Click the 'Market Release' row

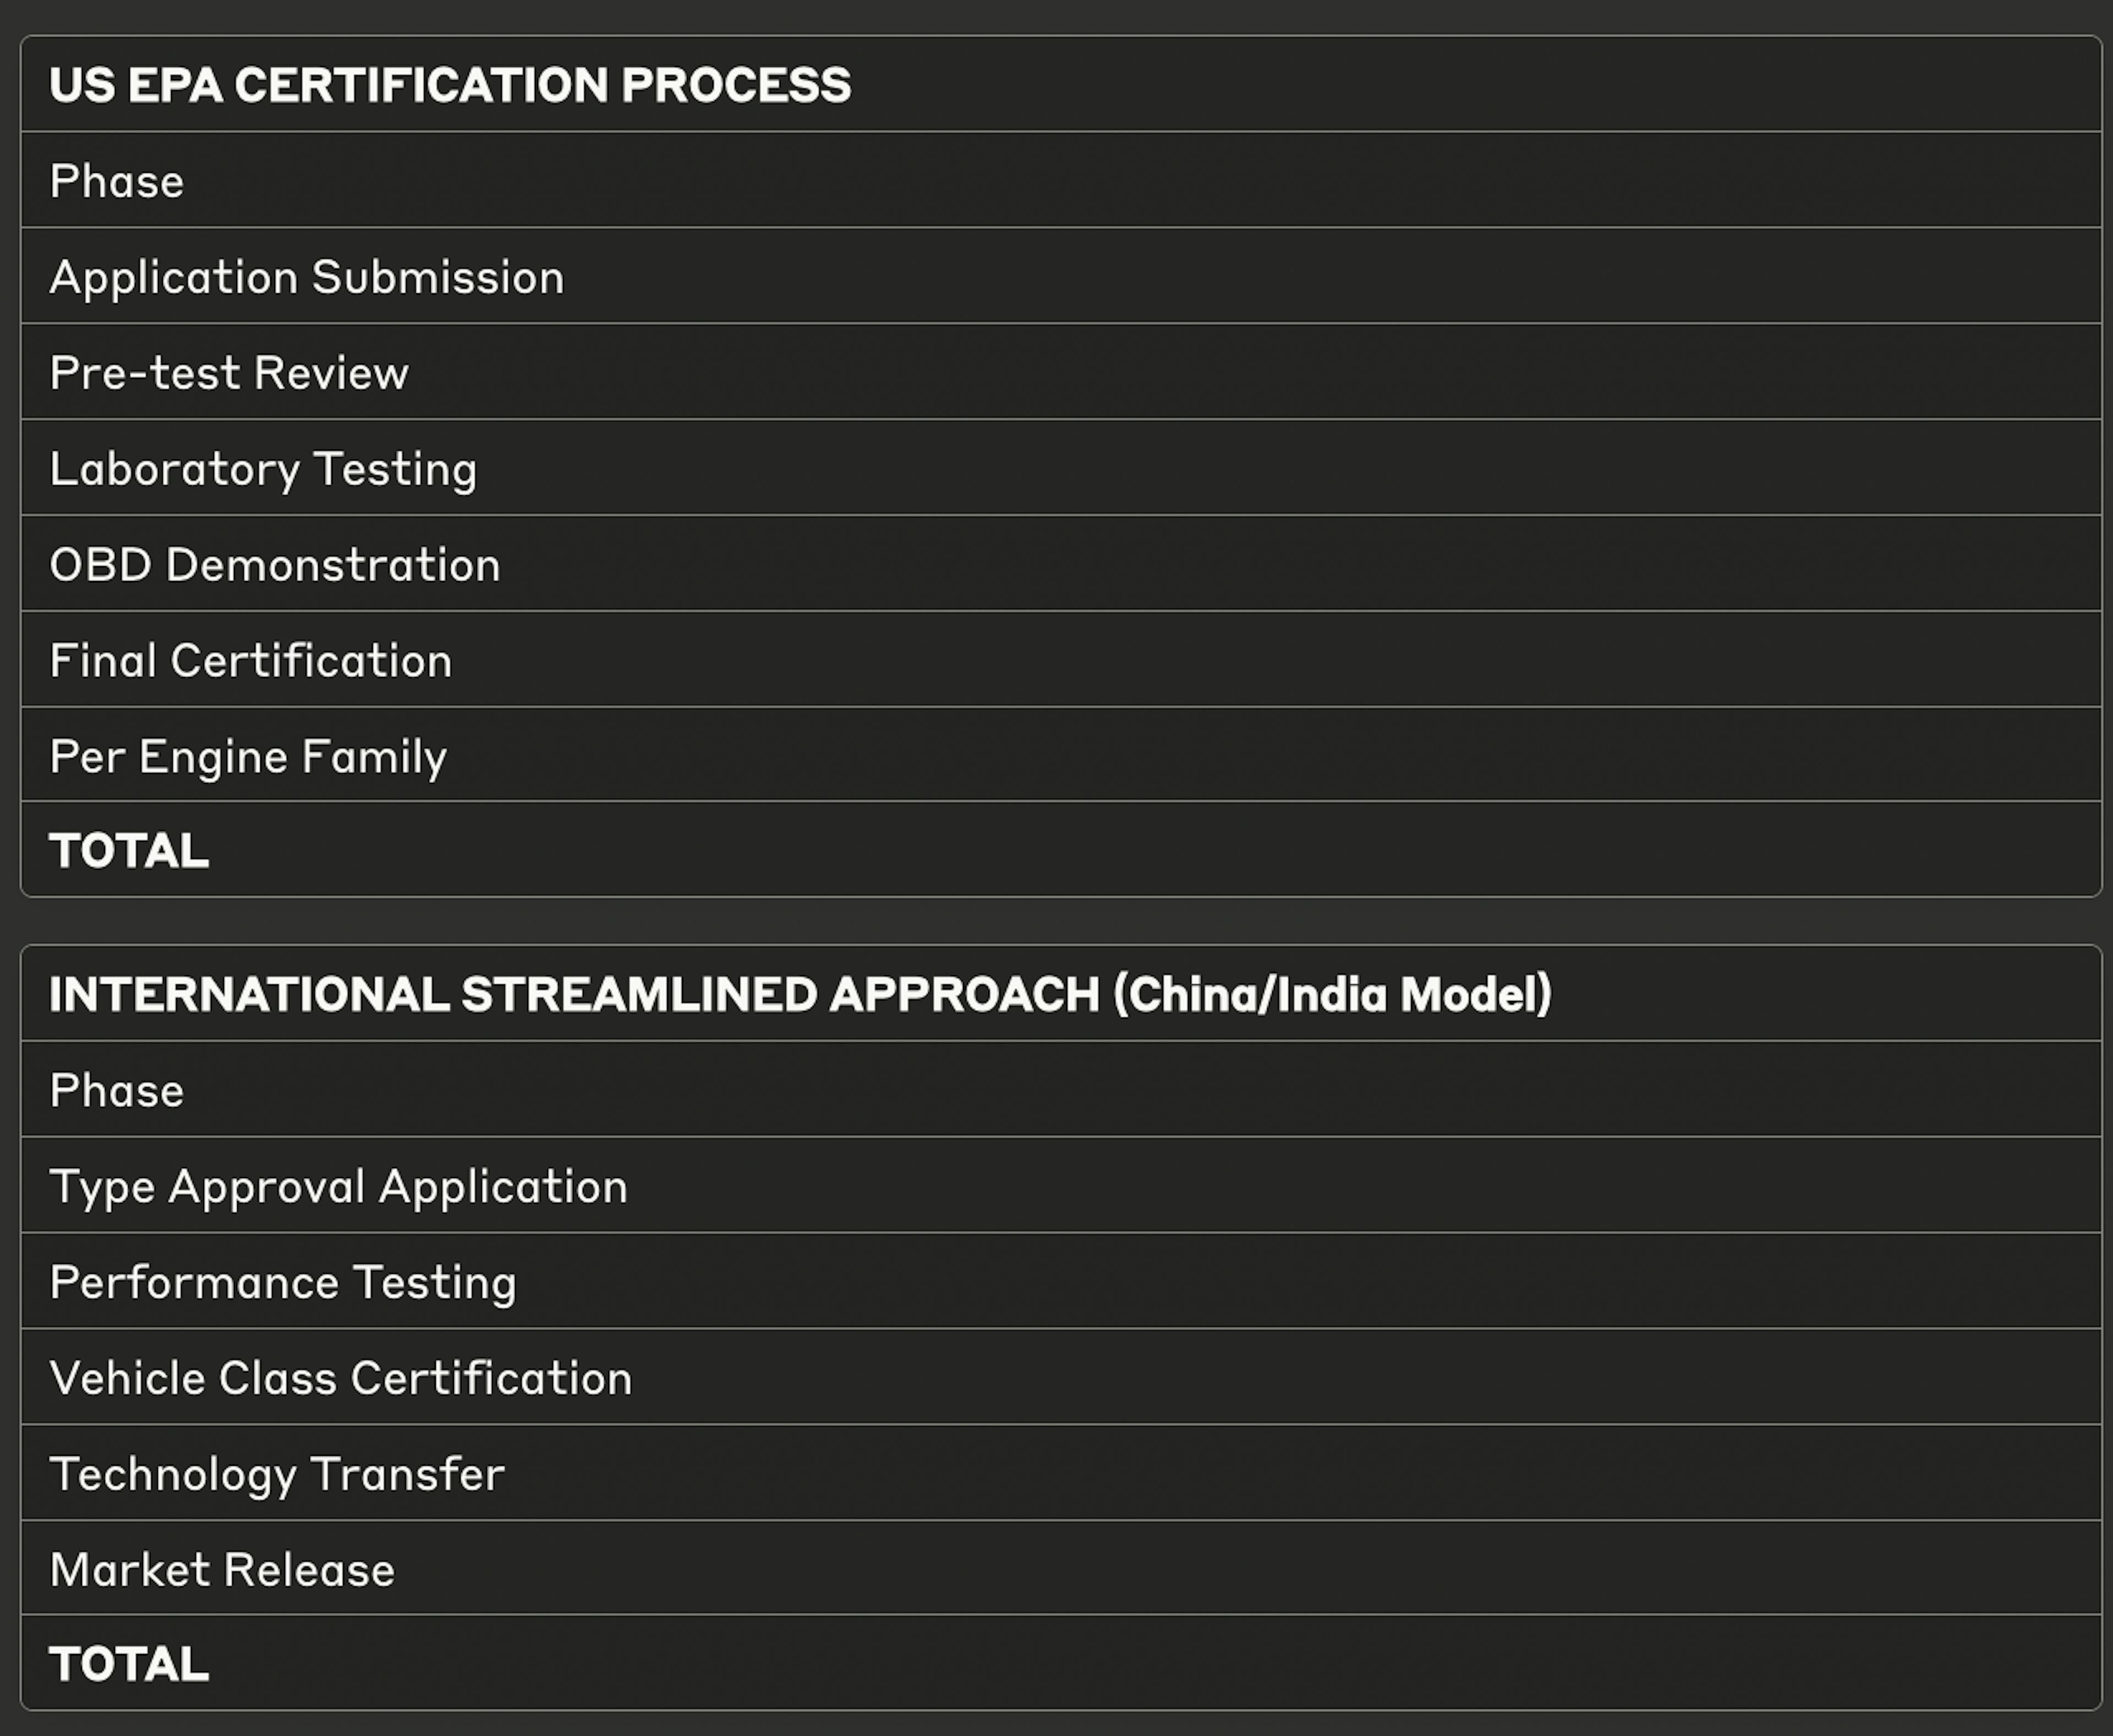1060,1568
